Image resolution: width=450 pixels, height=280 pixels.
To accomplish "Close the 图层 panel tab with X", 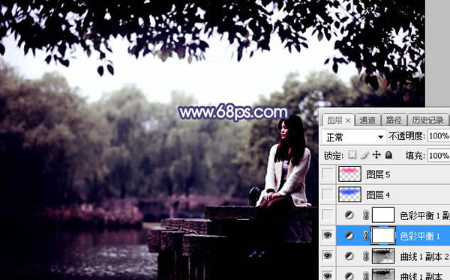I will pos(348,121).
